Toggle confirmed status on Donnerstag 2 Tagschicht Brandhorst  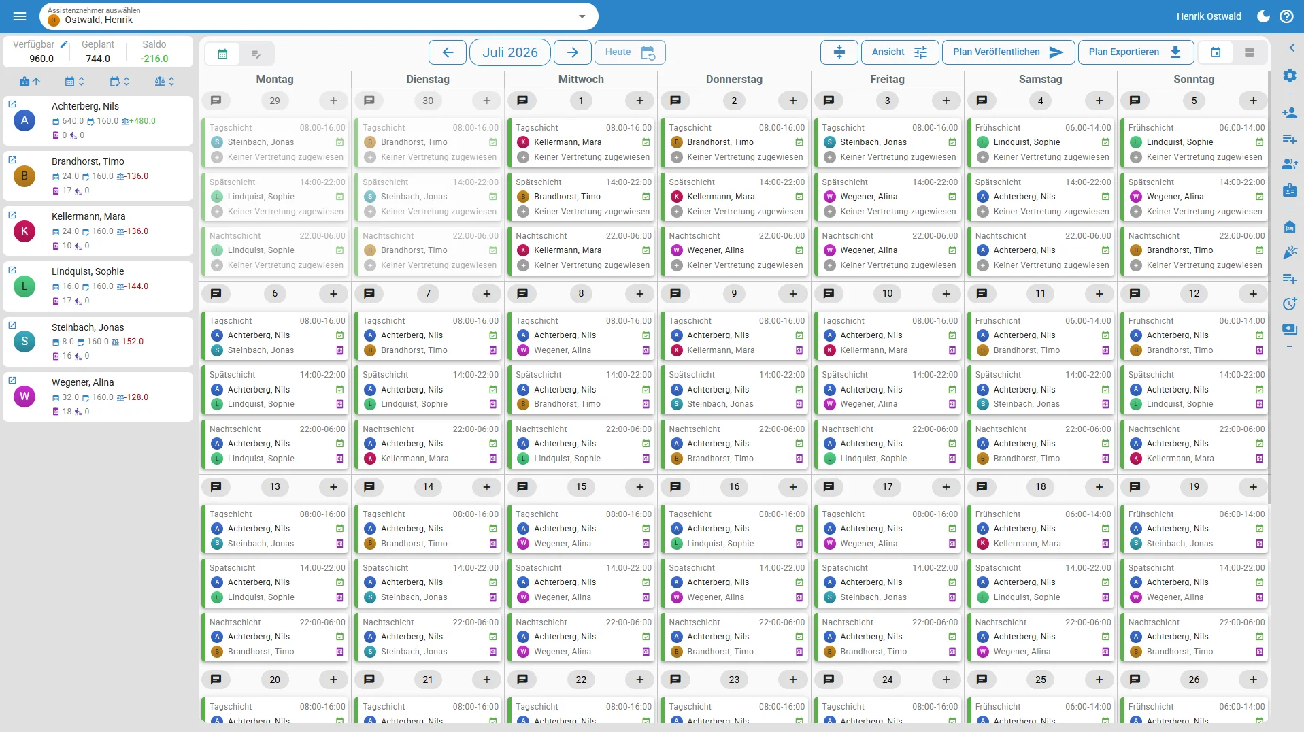click(799, 142)
